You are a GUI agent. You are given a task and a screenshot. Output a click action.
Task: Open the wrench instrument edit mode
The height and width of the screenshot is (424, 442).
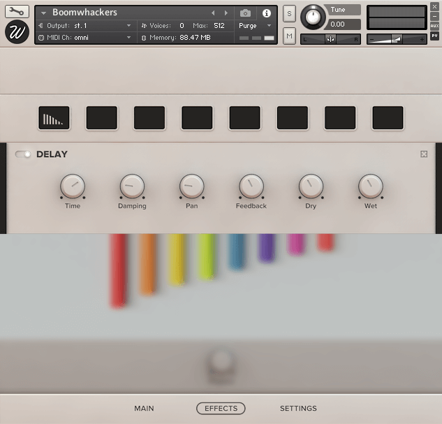(17, 11)
